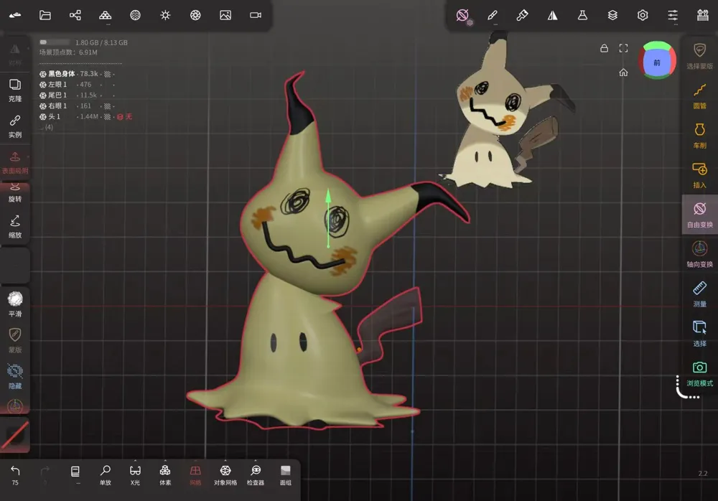The image size is (718, 501).
Task: Click the Nomad logo icon
Action: (14, 15)
